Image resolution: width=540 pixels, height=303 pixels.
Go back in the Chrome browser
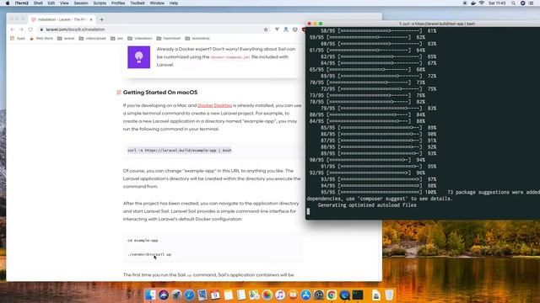click(13, 29)
